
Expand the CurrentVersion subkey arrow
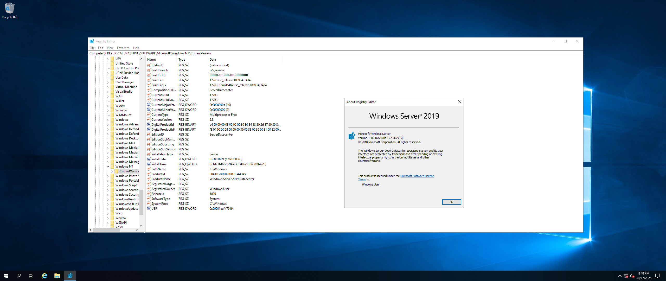pos(112,171)
